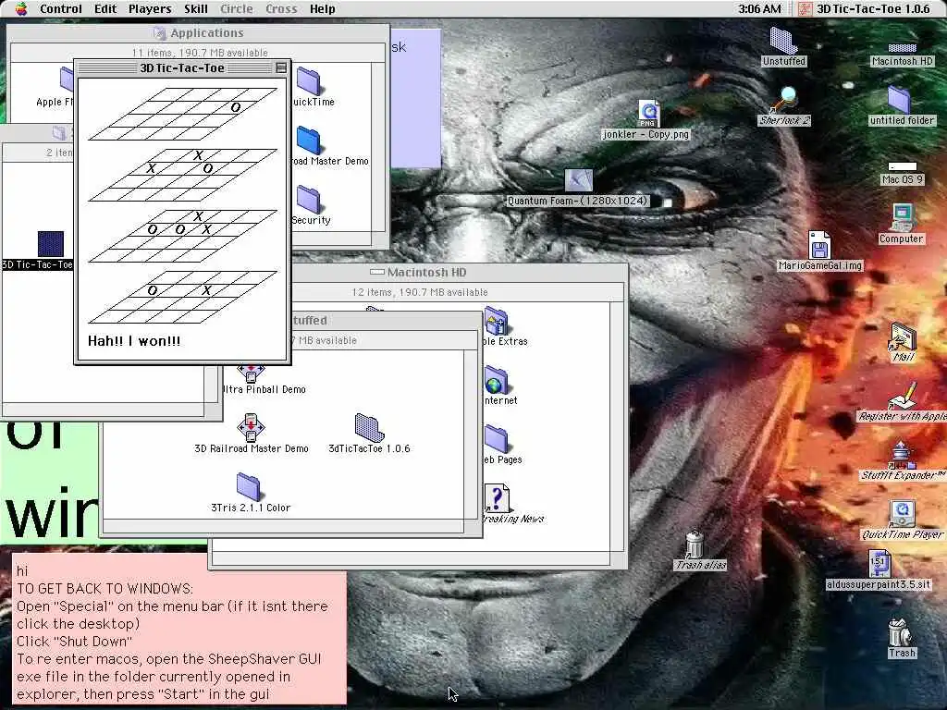Click the Applications window vertical scrollbar
947x710 pixels.
(378, 147)
